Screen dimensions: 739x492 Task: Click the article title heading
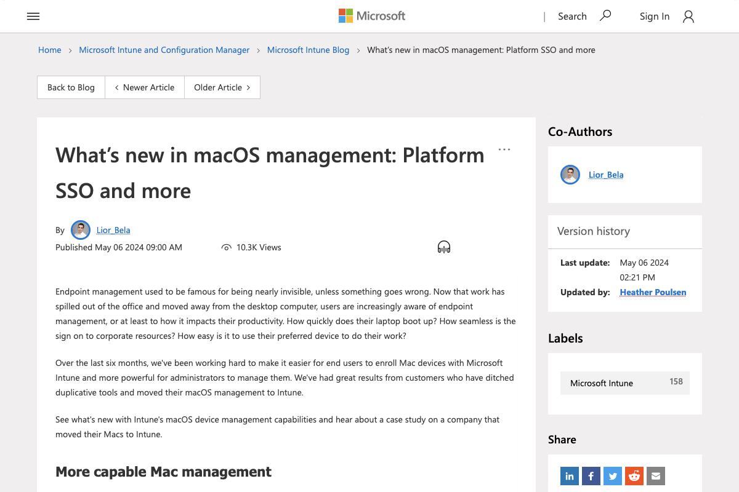pos(270,173)
